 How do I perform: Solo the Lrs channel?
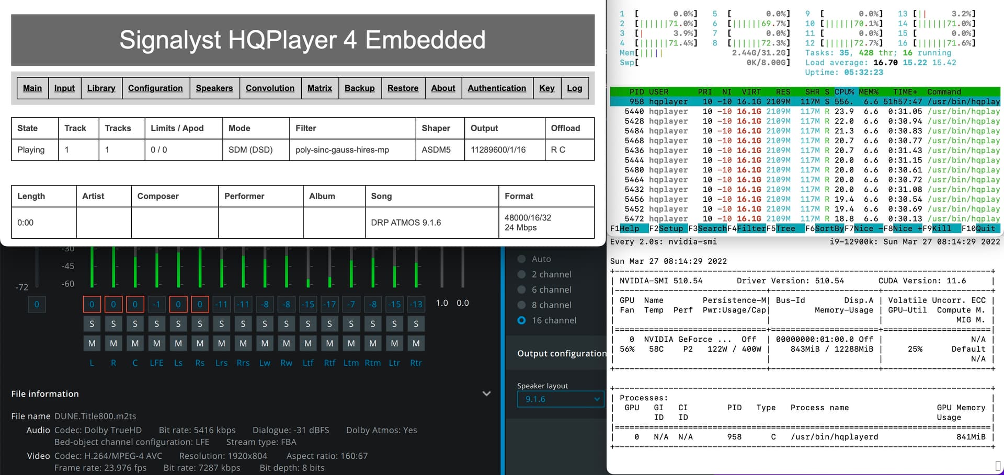click(222, 324)
